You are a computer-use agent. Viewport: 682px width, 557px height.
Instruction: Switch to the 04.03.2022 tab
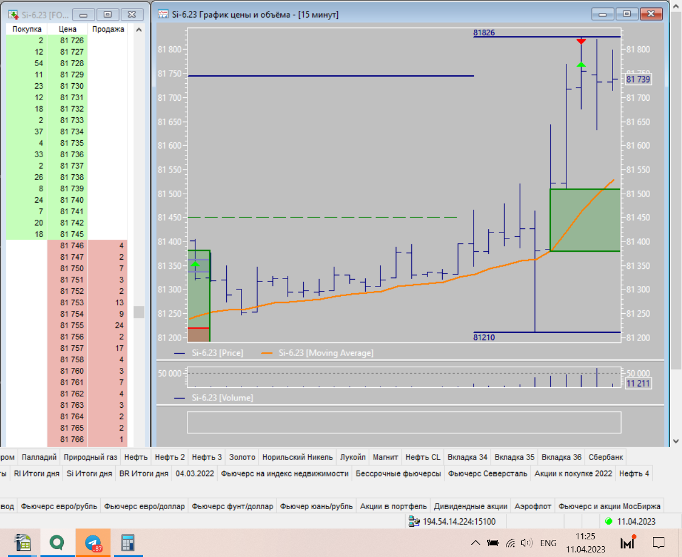195,473
